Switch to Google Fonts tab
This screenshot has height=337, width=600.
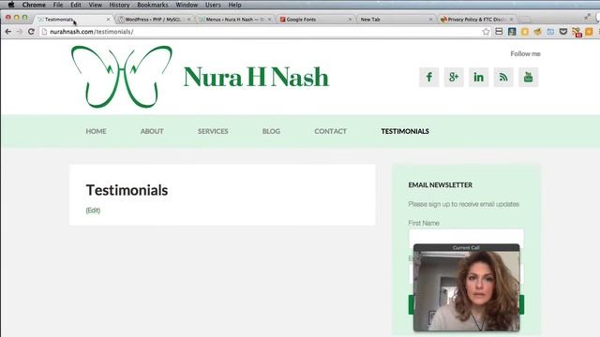pyautogui.click(x=315, y=19)
